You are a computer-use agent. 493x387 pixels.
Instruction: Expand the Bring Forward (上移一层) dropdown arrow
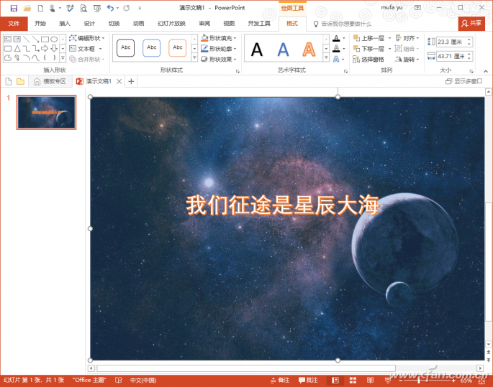(389, 38)
